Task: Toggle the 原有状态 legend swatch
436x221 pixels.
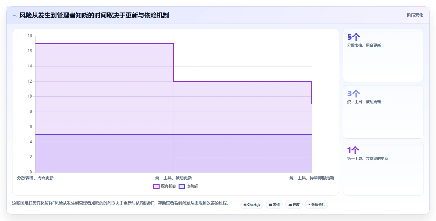Action: coord(156,186)
